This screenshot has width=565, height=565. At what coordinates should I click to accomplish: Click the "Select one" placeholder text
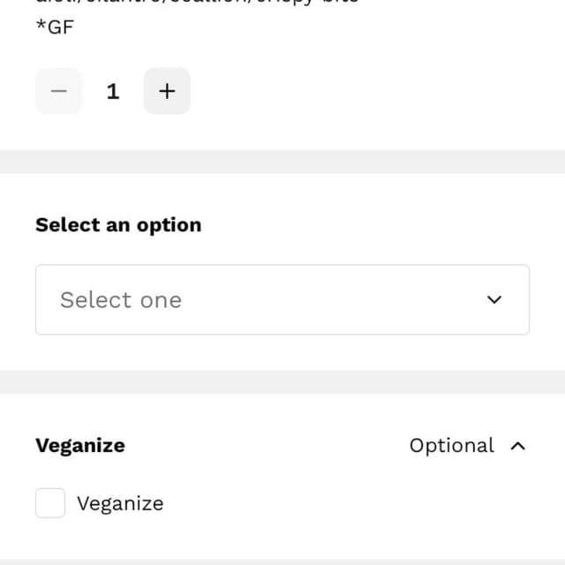pyautogui.click(x=121, y=299)
